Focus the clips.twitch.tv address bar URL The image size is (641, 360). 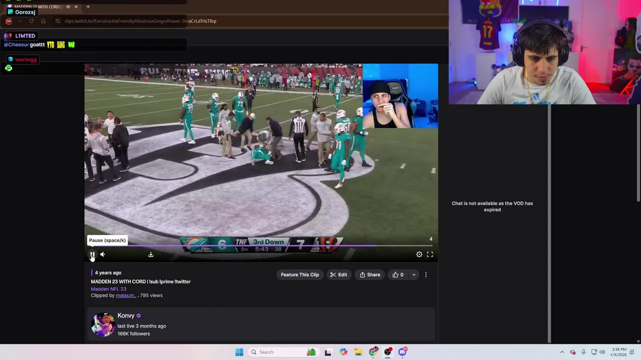(x=140, y=21)
